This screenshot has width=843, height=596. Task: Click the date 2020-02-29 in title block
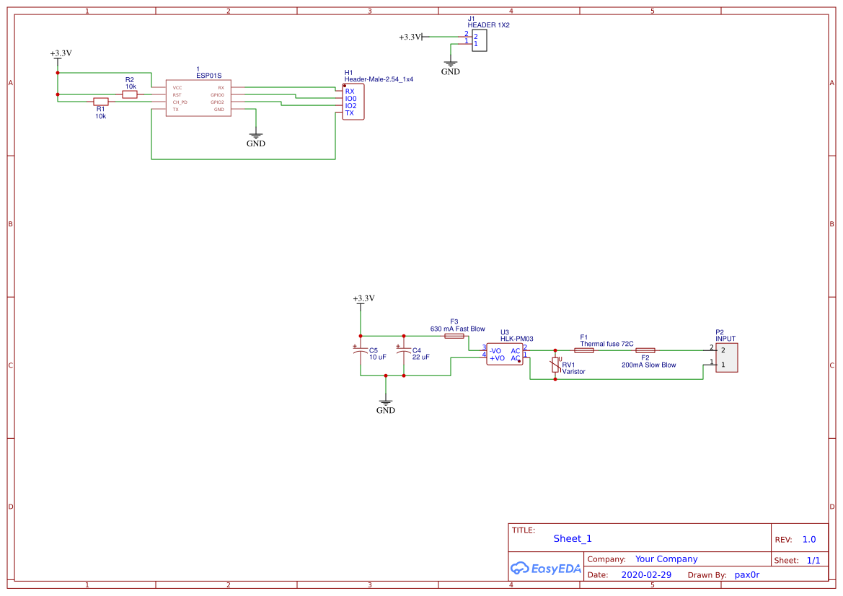(x=645, y=574)
